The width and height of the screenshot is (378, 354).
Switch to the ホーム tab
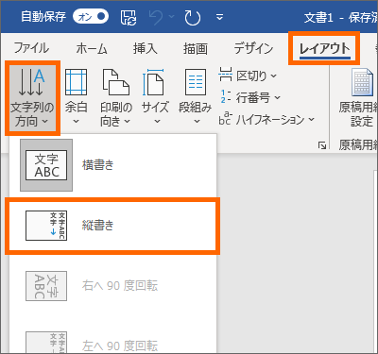[92, 48]
